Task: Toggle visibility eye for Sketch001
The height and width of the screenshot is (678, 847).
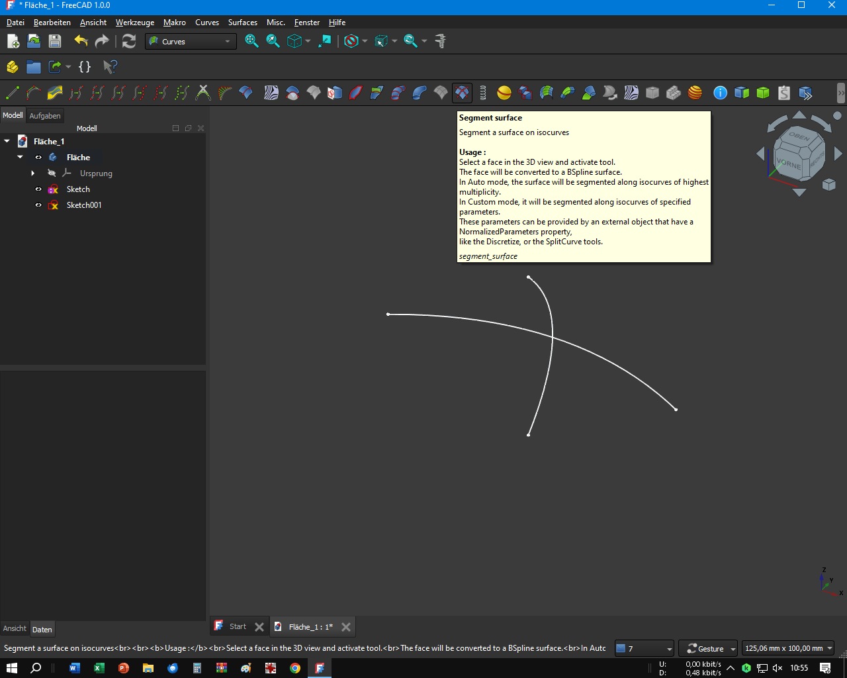Action: point(38,205)
